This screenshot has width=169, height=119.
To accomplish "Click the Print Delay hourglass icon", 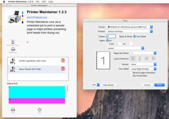I will click(x=13, y=42).
